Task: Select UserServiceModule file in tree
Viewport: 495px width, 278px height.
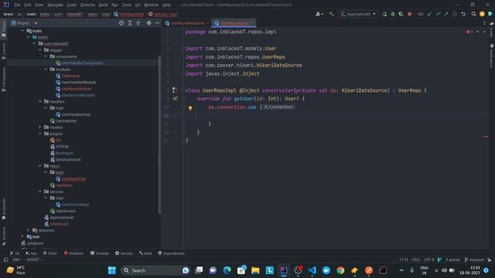Action: (x=77, y=95)
